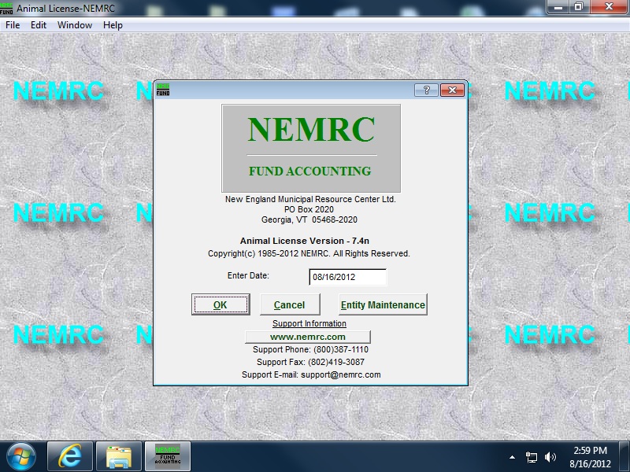Click the Show Desktop strip at taskbar end
The width and height of the screenshot is (630, 472).
[624, 457]
